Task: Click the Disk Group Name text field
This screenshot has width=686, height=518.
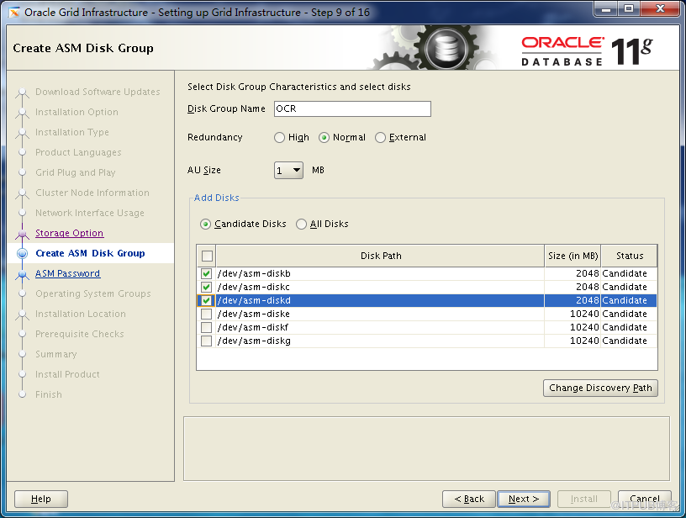Action: [351, 108]
